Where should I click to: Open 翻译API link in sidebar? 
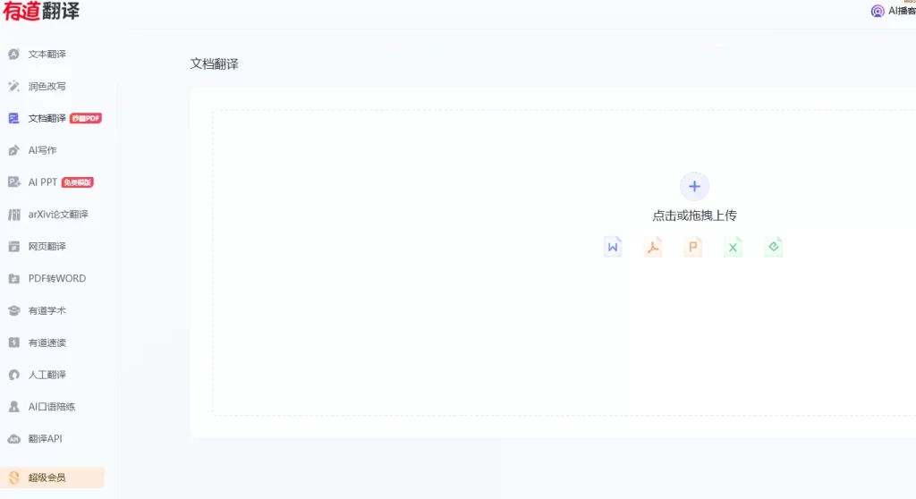45,439
